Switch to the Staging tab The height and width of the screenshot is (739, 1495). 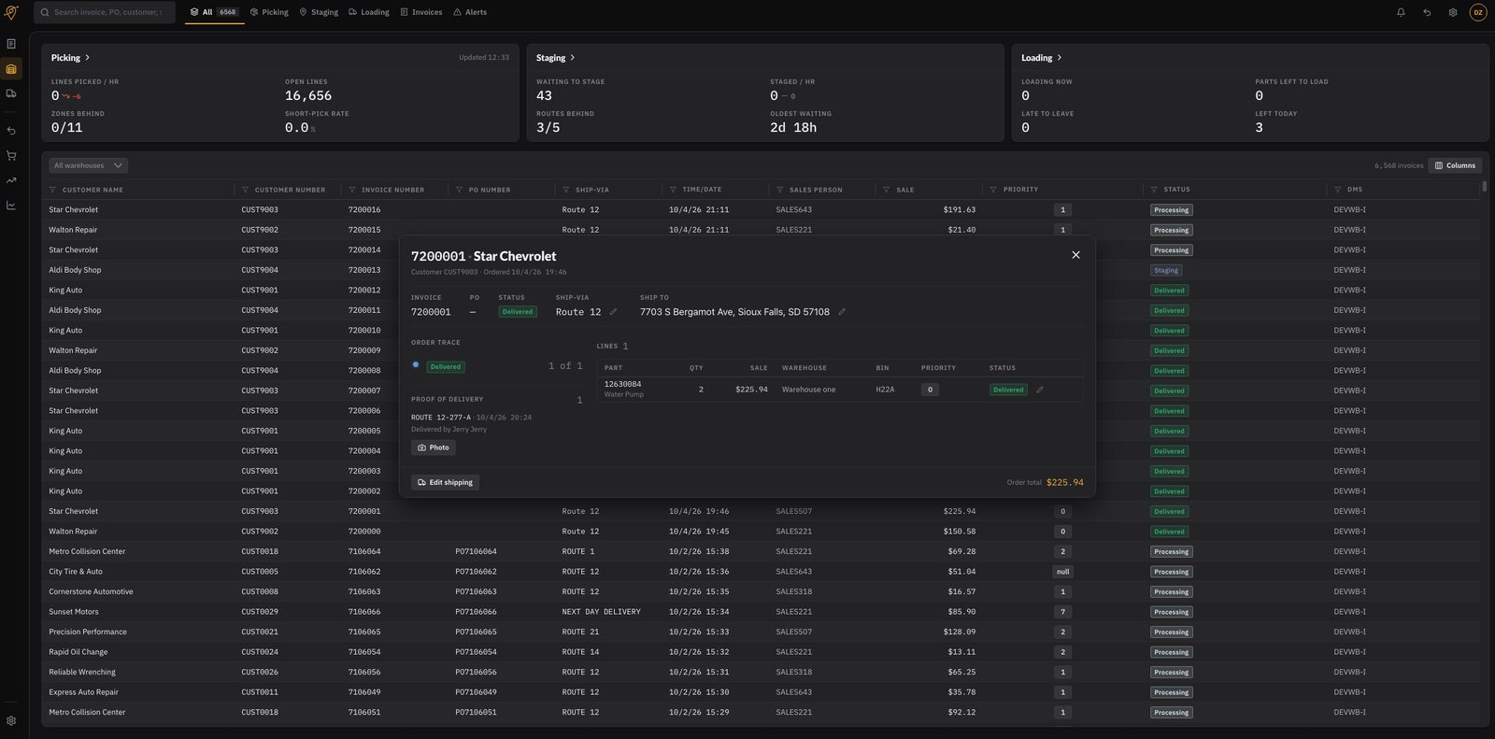319,12
